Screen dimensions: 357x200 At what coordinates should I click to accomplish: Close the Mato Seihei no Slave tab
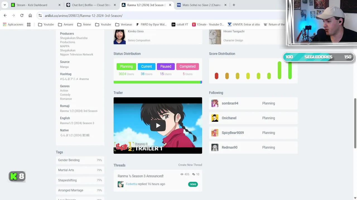[x=225, y=5]
